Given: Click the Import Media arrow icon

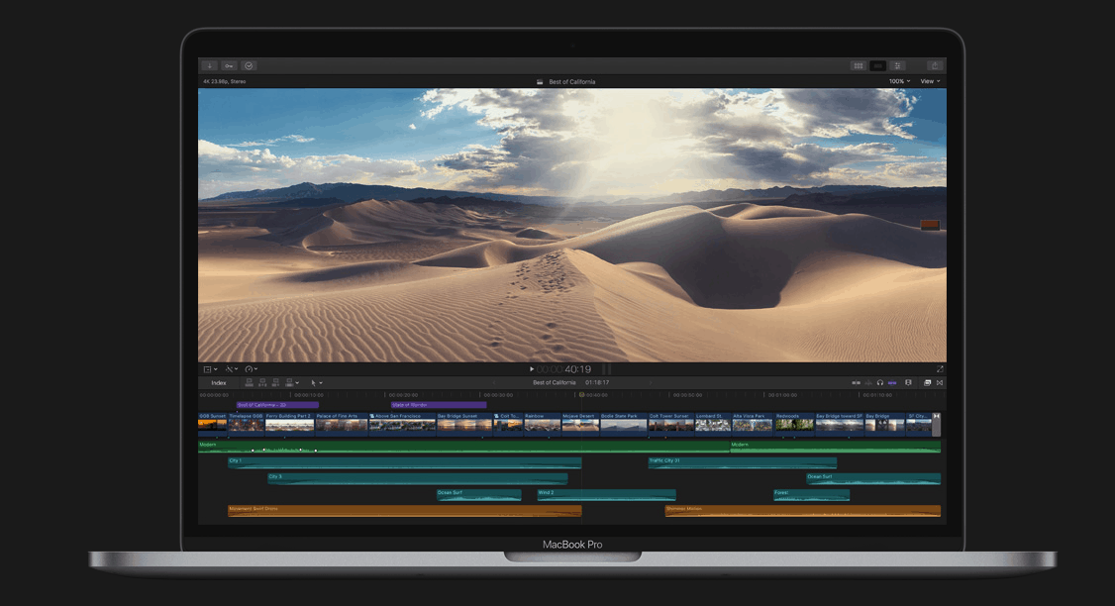Looking at the screenshot, I should (209, 65).
